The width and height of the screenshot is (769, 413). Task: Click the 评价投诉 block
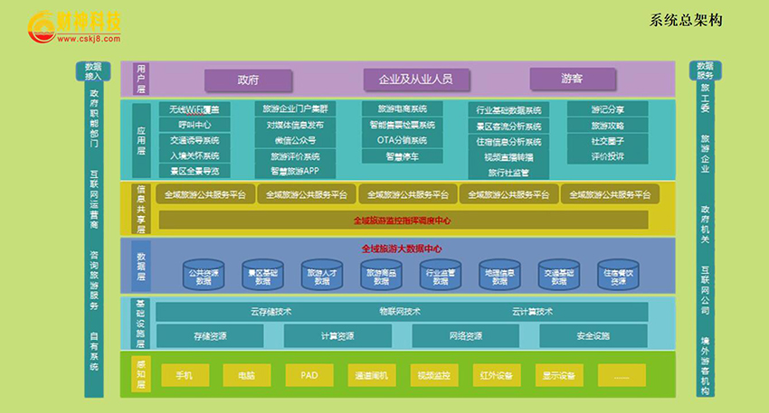[x=608, y=156]
